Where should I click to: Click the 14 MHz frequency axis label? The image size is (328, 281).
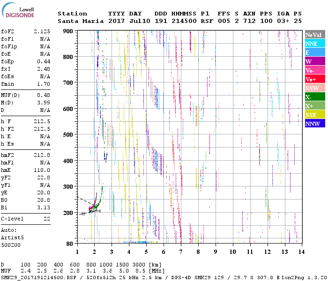pos(301,252)
